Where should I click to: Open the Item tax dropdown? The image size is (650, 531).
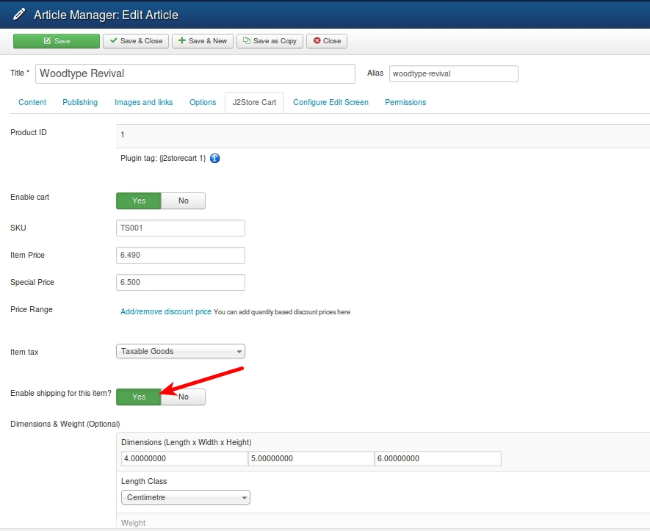(x=181, y=352)
